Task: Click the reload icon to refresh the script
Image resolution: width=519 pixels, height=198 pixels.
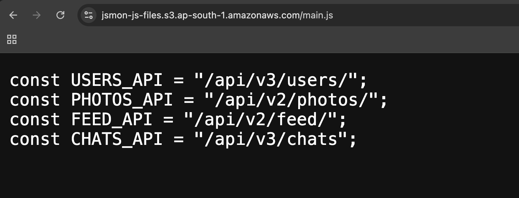Action: 60,15
